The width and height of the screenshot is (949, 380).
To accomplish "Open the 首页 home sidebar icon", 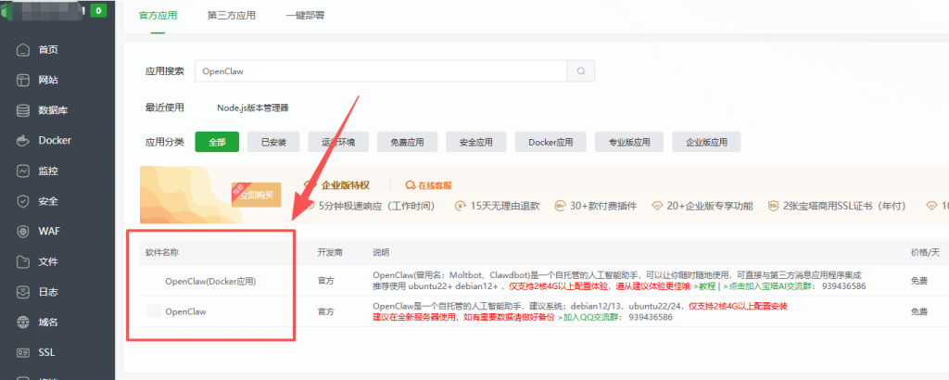I will tap(23, 50).
